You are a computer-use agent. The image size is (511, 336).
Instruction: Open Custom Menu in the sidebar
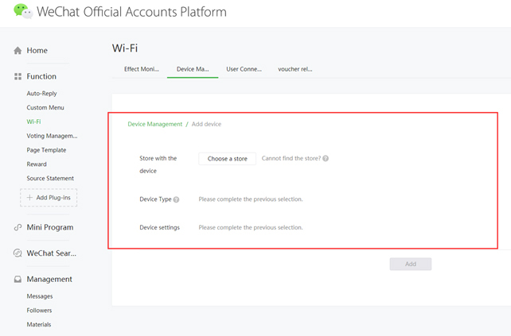[x=45, y=107]
